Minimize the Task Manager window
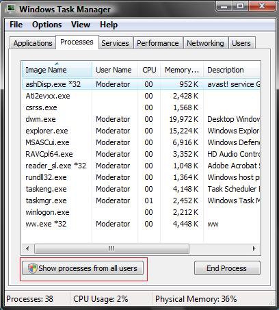Screen dimensions: 279x310 click(224, 6)
